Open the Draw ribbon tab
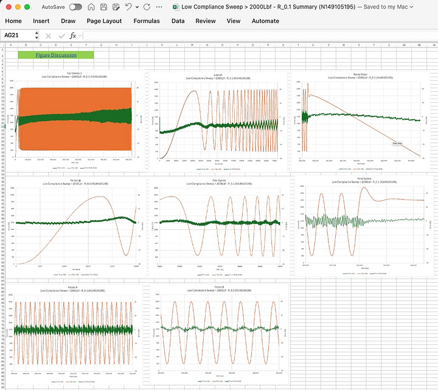This screenshot has height=390, width=438. [x=68, y=21]
